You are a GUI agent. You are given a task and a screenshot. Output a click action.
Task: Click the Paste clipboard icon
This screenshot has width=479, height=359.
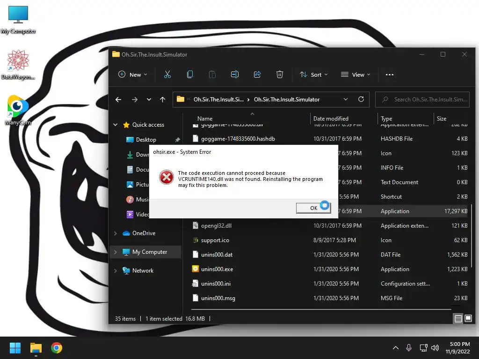click(x=212, y=74)
